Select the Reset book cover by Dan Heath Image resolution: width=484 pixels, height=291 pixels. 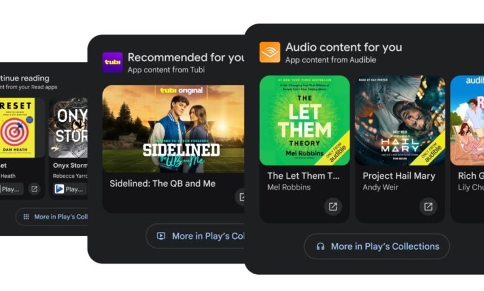click(17, 128)
